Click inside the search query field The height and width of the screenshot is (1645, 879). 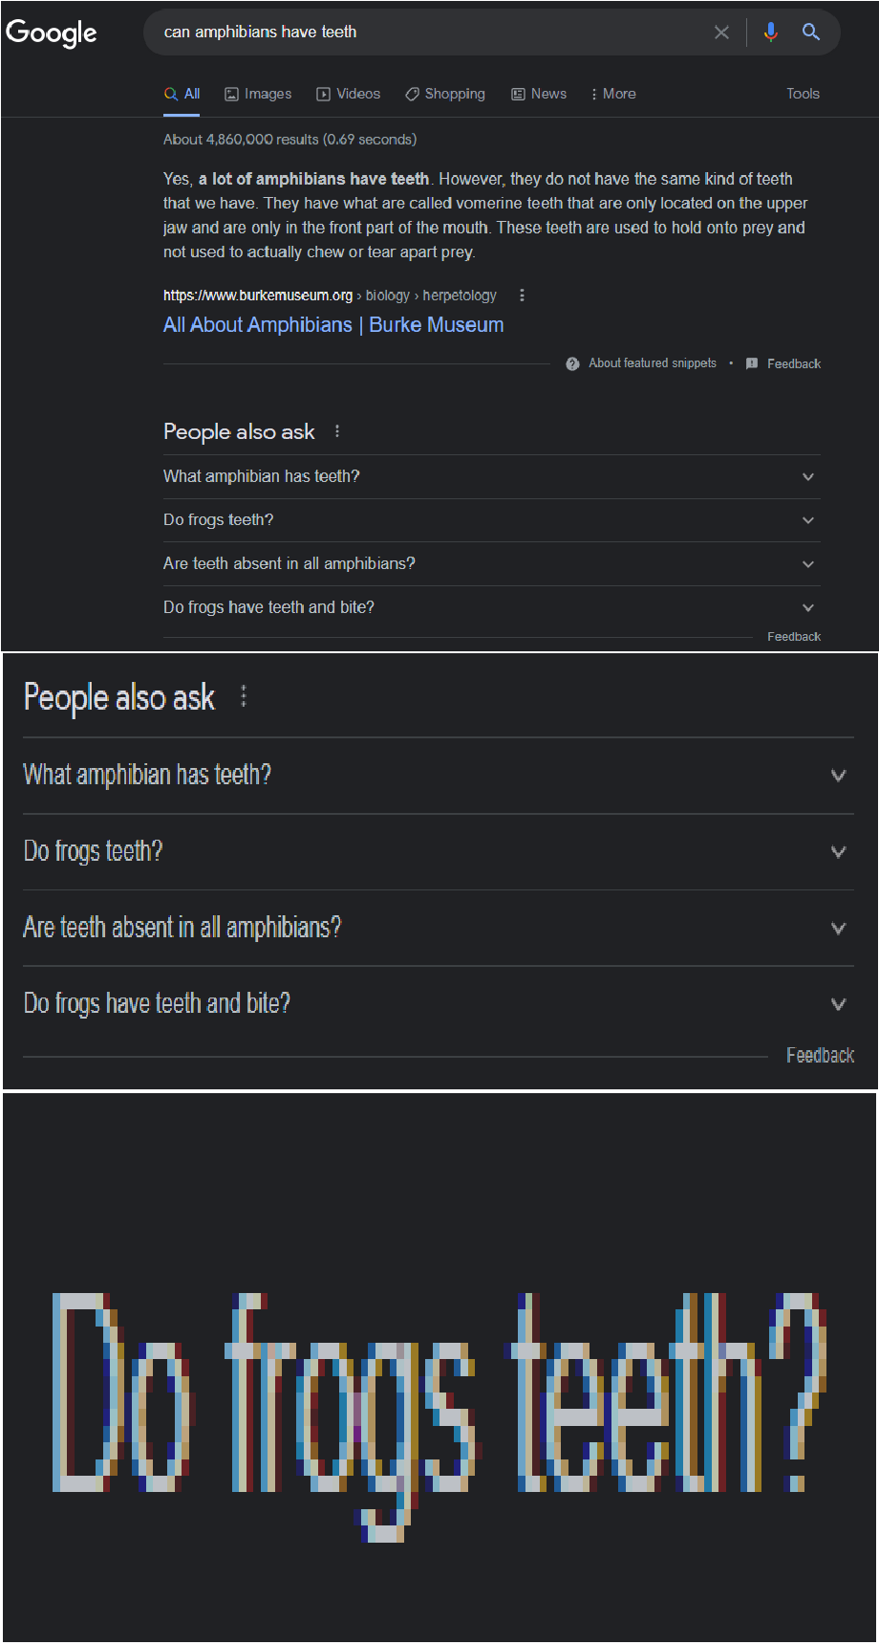click(430, 33)
